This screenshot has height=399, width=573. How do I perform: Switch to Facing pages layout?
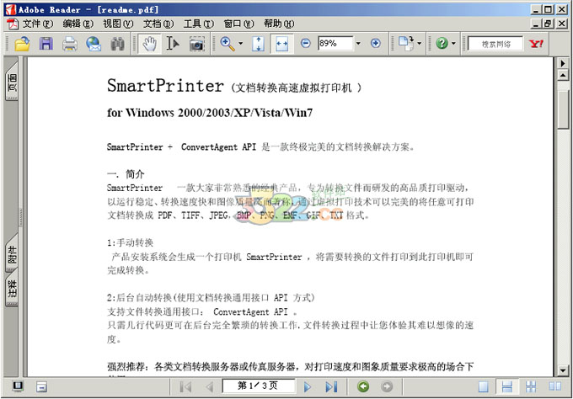pos(554,386)
